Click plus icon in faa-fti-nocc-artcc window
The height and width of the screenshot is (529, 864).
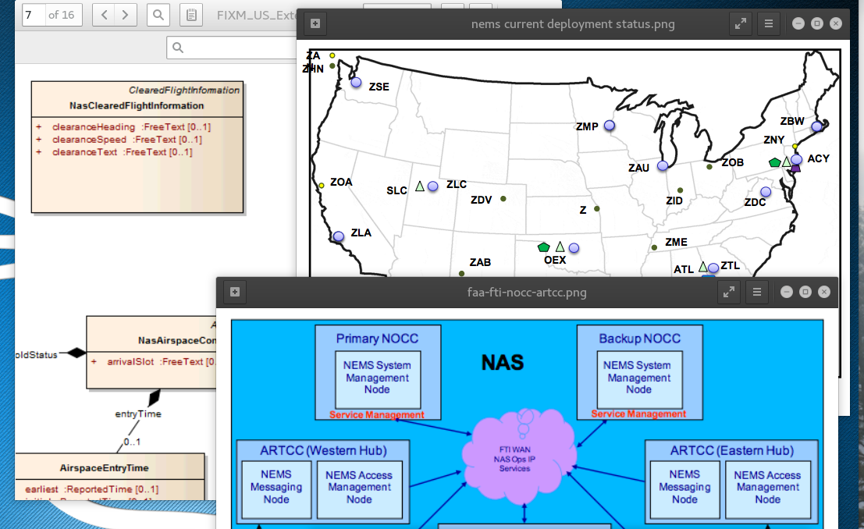[235, 292]
